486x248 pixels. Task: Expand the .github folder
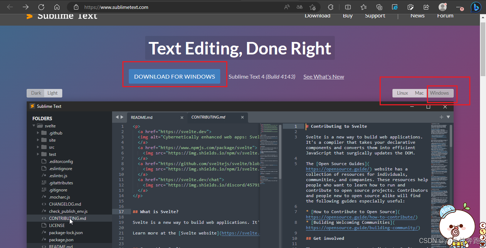point(38,133)
